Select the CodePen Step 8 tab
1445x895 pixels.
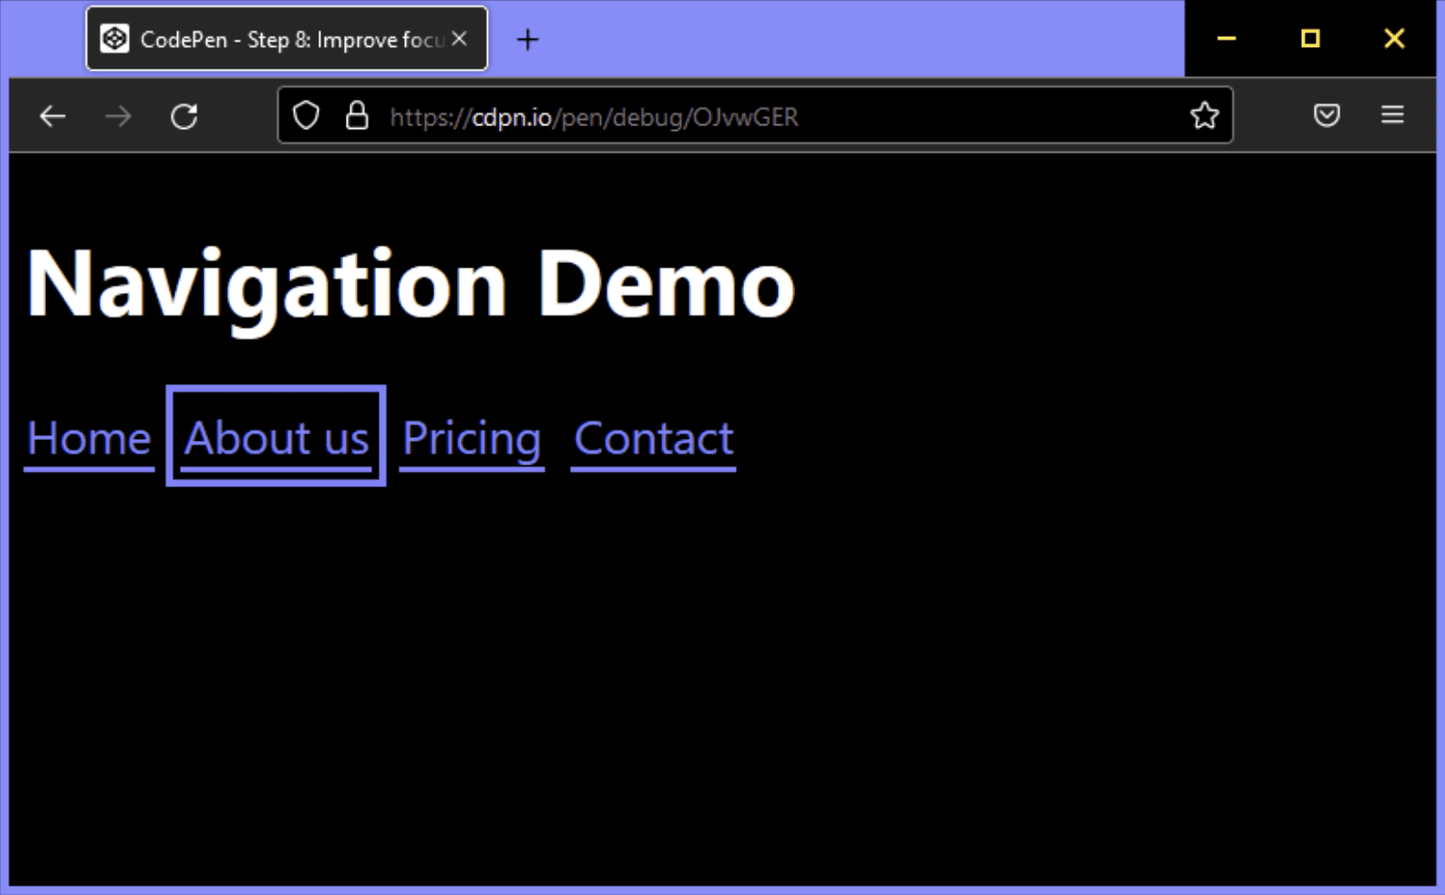coord(283,39)
